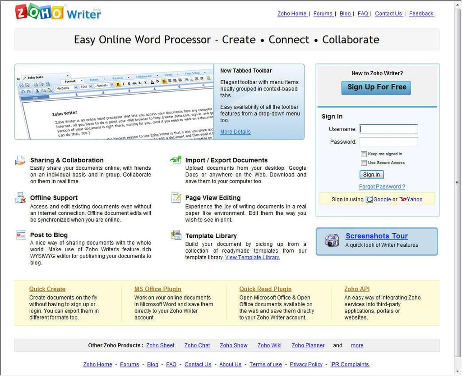Open Forums in top navigation
Screen dimensions: 462x376
pos(323,14)
